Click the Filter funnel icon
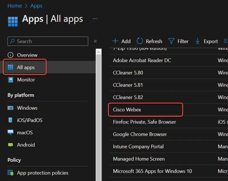 [171, 41]
